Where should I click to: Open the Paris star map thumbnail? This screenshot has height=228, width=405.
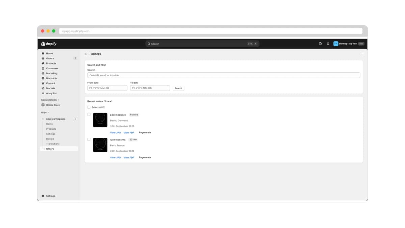point(100,145)
